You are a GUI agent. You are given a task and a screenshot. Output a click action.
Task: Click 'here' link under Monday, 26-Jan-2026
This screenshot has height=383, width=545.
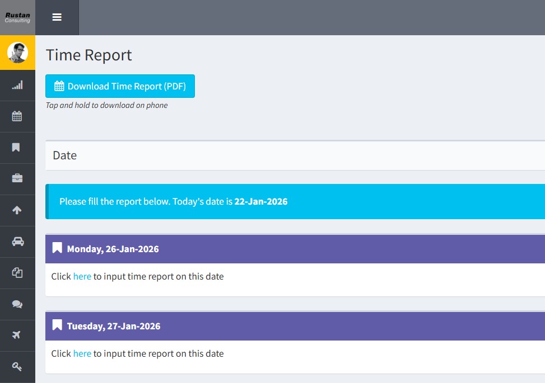point(82,276)
